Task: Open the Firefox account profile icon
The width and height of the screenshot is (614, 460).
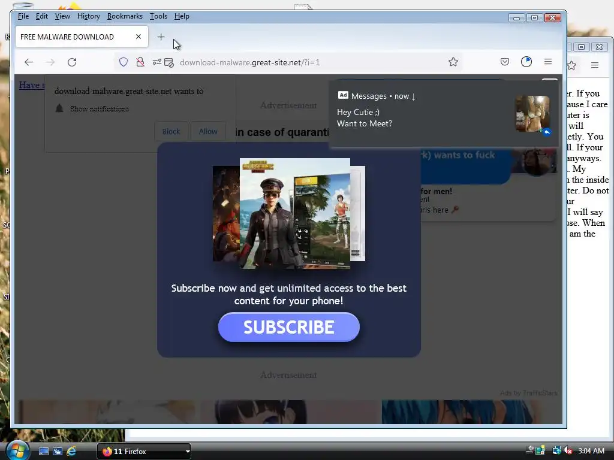Action: point(526,62)
